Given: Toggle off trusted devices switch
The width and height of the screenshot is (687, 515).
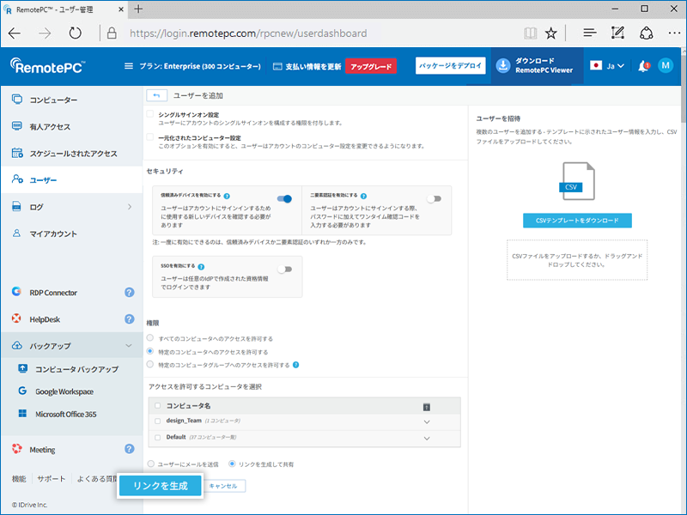Looking at the screenshot, I should click(x=284, y=199).
